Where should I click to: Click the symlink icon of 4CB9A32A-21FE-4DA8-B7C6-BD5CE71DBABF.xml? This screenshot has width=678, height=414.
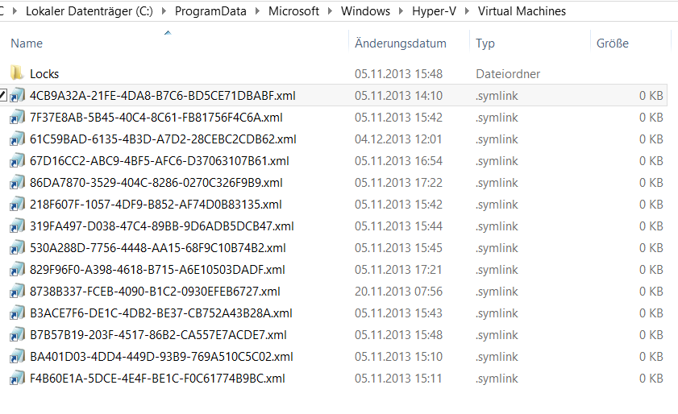[17, 95]
